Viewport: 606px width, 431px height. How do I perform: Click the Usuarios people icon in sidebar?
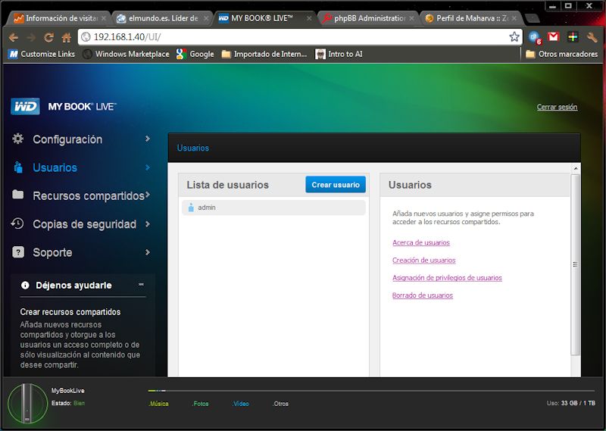[x=18, y=167]
